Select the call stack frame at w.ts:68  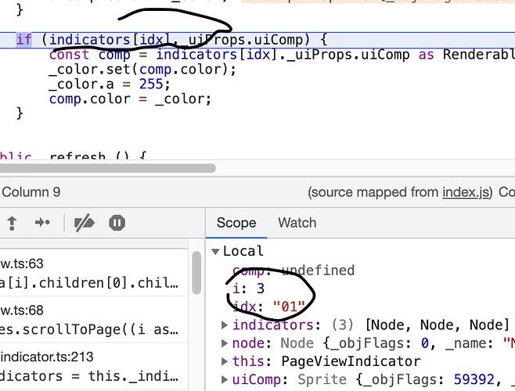94,320
